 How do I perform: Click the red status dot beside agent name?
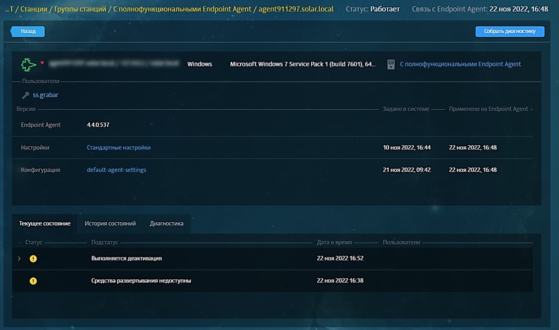pyautogui.click(x=42, y=63)
